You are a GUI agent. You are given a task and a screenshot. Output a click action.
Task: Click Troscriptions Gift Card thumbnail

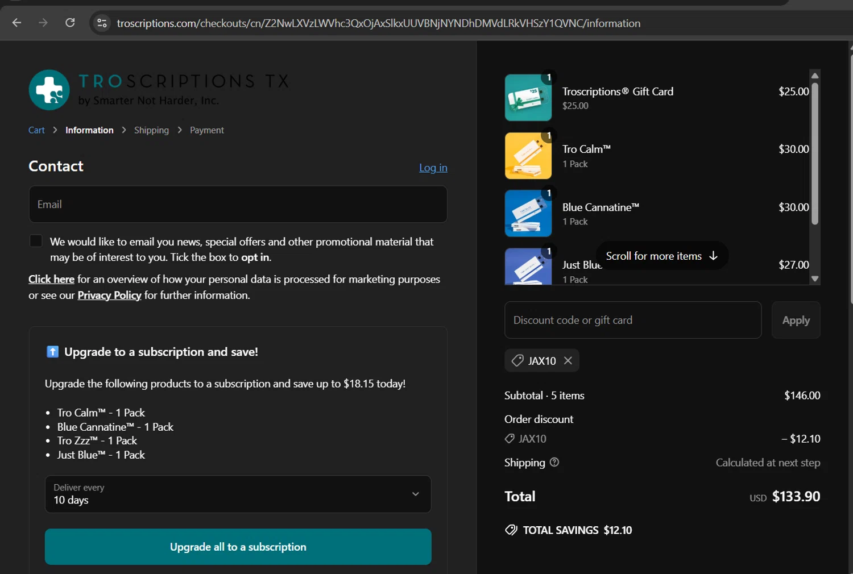(528, 98)
